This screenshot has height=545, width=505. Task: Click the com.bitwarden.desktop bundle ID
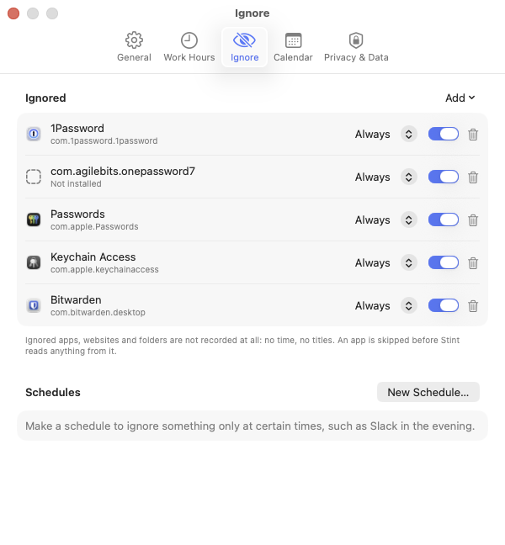98,312
